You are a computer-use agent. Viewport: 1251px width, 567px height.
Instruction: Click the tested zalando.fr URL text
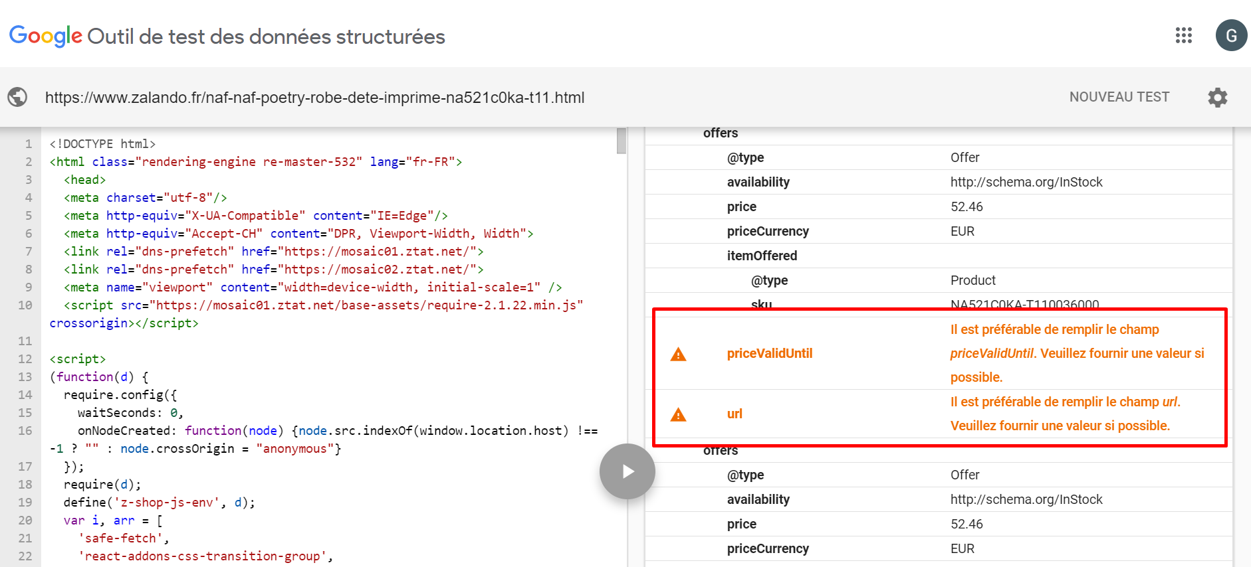coord(315,98)
